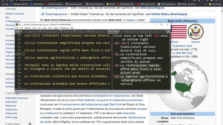Open the Learning Corner bookmark
Viewport: 223px width, 125px height.
tap(20, 4)
